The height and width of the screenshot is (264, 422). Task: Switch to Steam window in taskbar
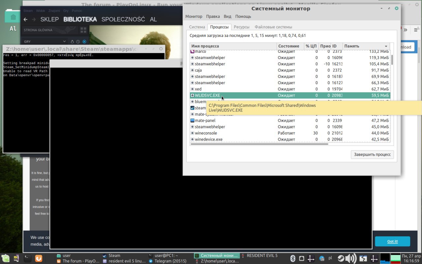(123, 255)
